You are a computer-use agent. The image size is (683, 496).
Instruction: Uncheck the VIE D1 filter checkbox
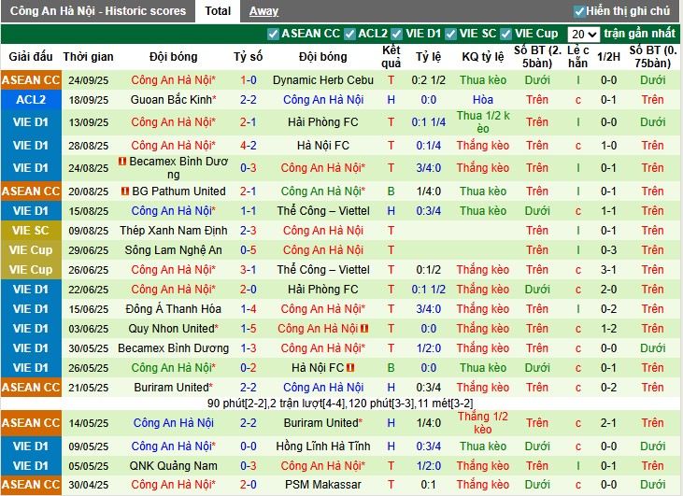click(396, 34)
